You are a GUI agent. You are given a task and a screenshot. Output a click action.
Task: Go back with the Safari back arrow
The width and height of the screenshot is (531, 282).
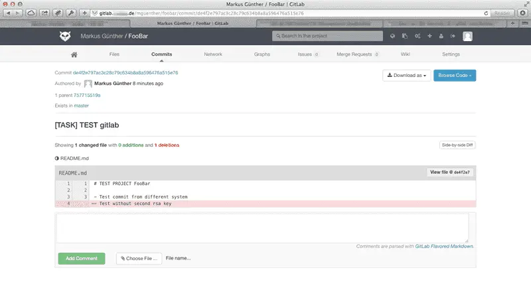pyautogui.click(x=8, y=13)
